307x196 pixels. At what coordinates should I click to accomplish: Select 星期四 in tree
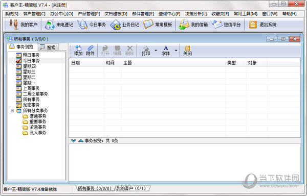(29, 66)
